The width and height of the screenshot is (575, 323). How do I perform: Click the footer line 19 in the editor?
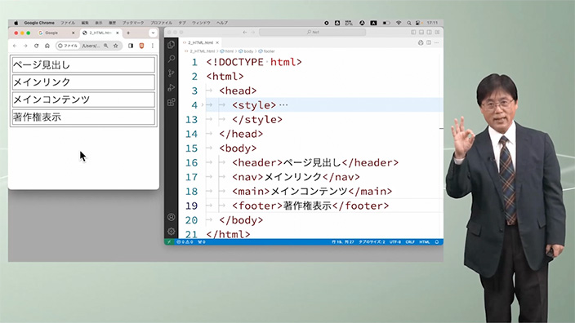(310, 206)
